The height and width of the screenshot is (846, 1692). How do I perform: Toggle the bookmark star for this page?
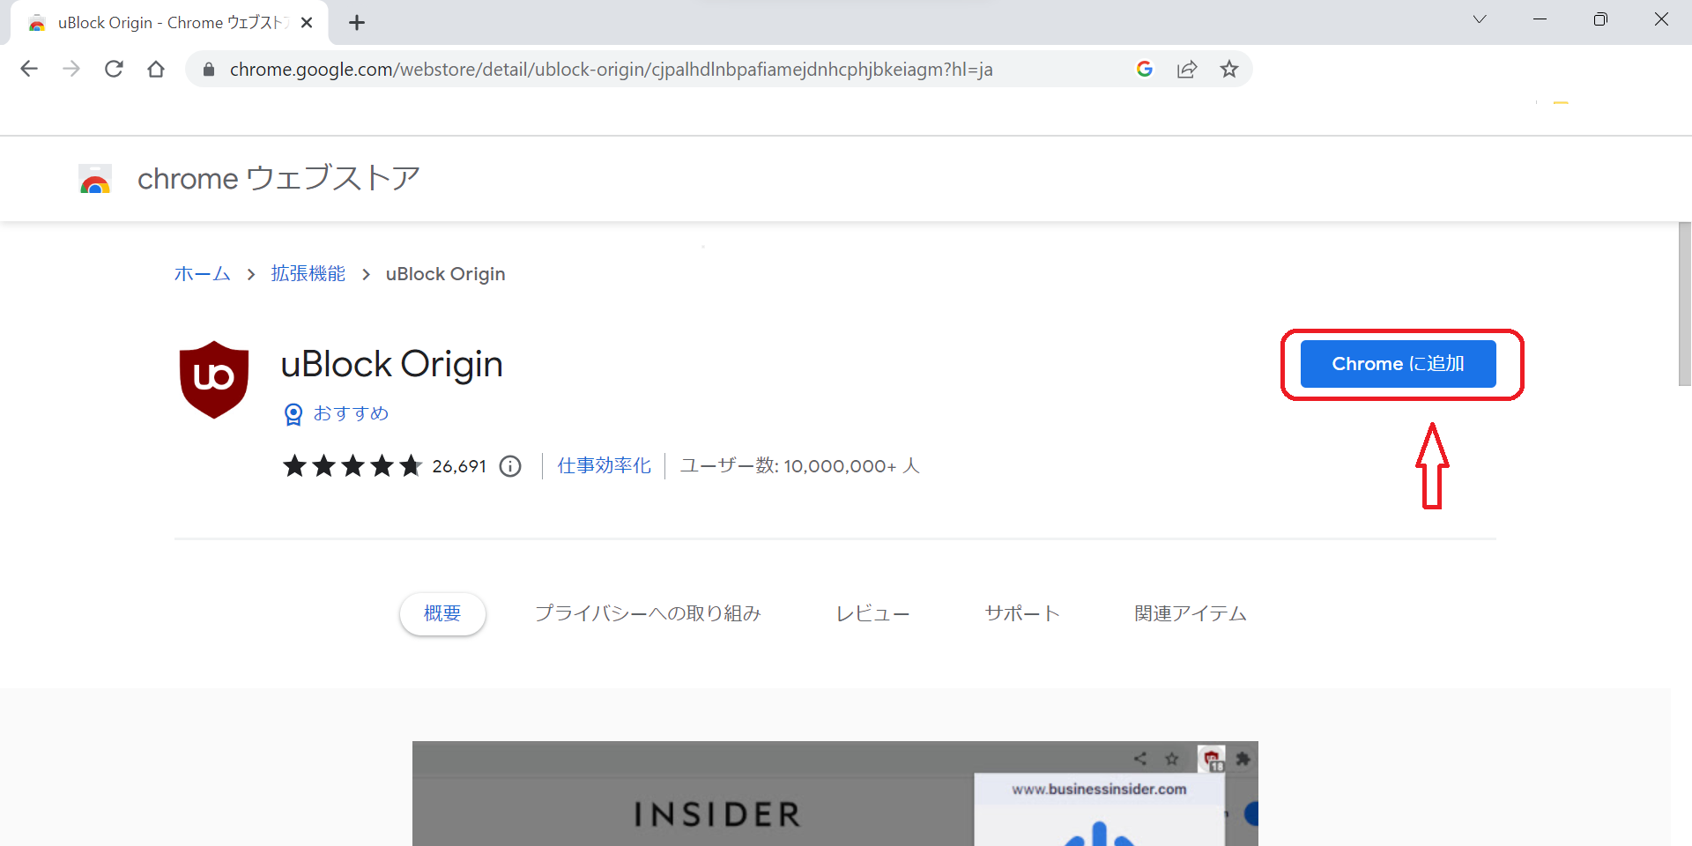click(1228, 69)
